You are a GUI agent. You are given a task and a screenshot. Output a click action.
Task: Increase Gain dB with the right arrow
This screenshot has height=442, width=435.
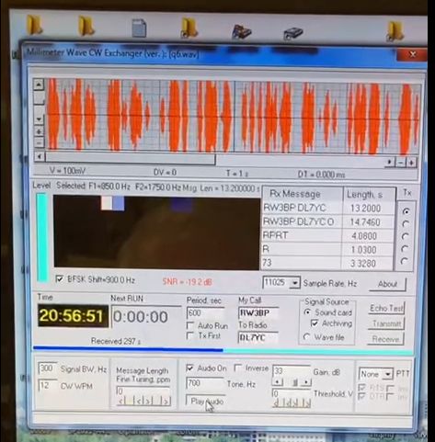(x=306, y=382)
